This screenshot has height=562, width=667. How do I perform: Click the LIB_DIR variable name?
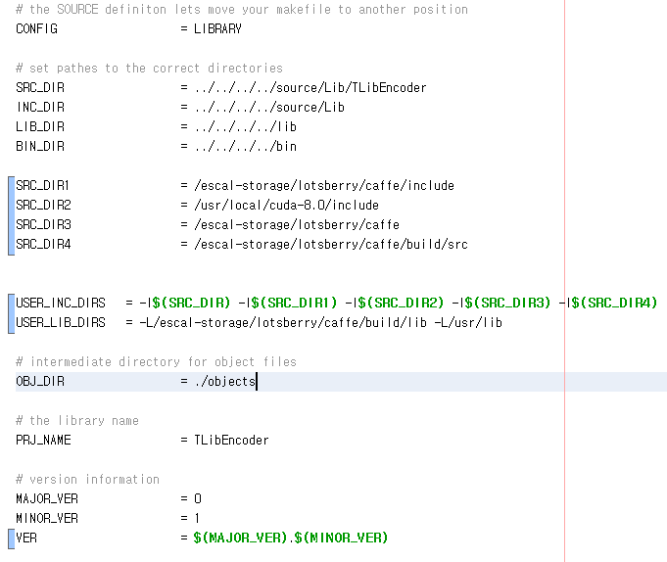coord(40,126)
